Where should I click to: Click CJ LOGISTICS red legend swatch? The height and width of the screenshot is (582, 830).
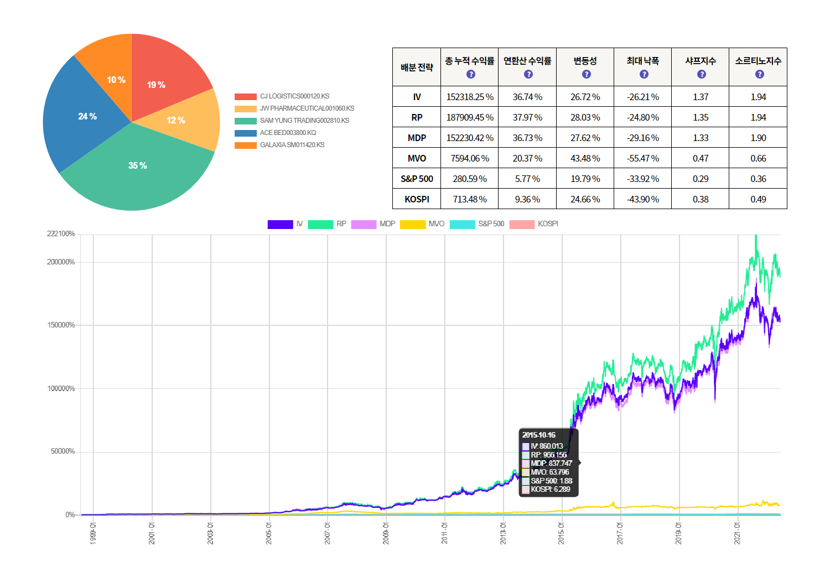point(245,97)
